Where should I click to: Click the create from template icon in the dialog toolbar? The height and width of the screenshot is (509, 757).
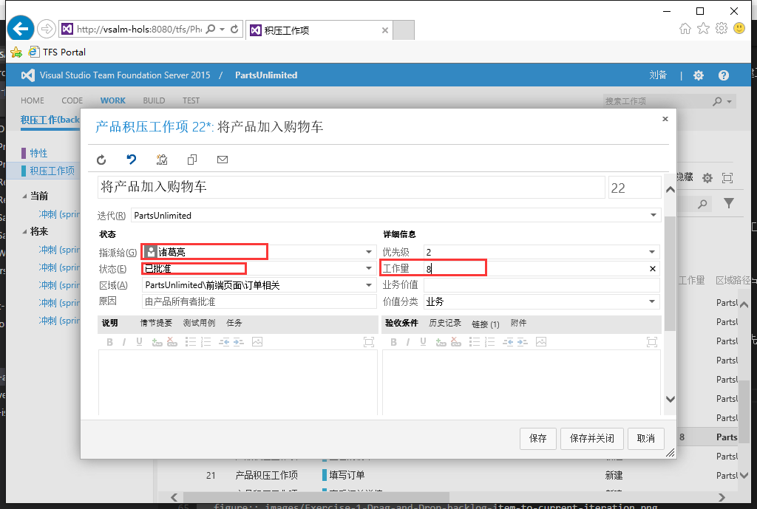coord(162,160)
